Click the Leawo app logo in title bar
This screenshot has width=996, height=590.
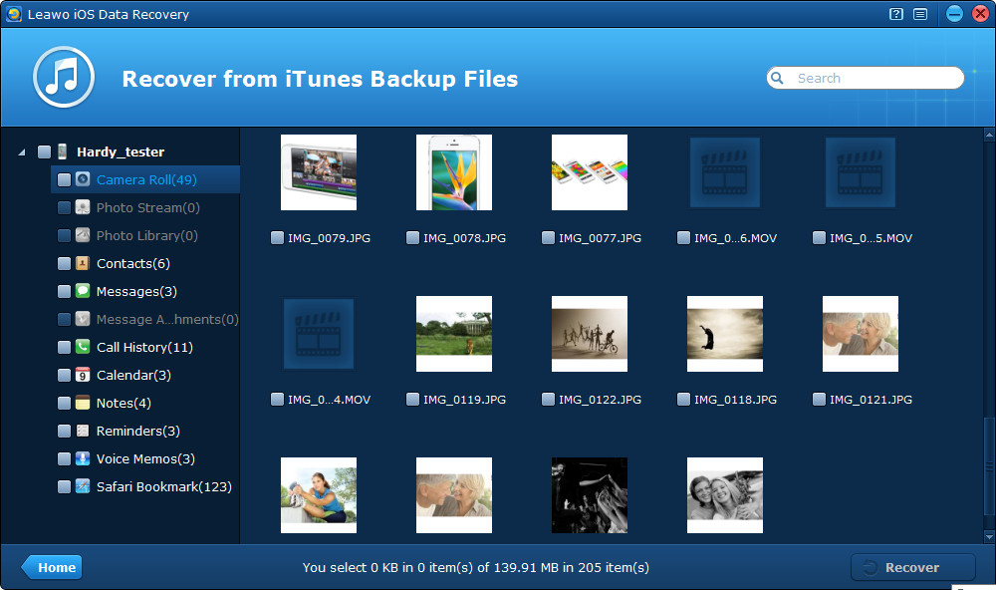[13, 14]
